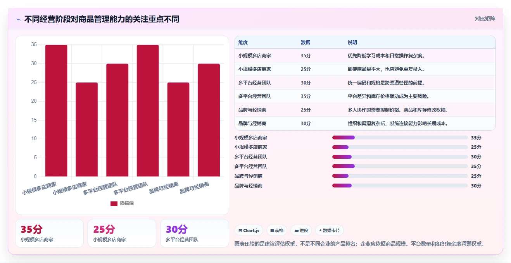Click the 30分 cell in the 统一编码 table row

pyautogui.click(x=306, y=83)
